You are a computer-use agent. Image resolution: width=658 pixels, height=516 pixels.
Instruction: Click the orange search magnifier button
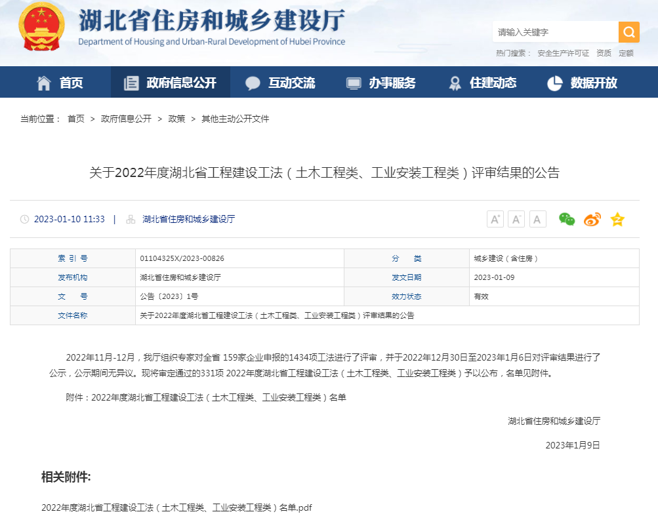pos(628,32)
